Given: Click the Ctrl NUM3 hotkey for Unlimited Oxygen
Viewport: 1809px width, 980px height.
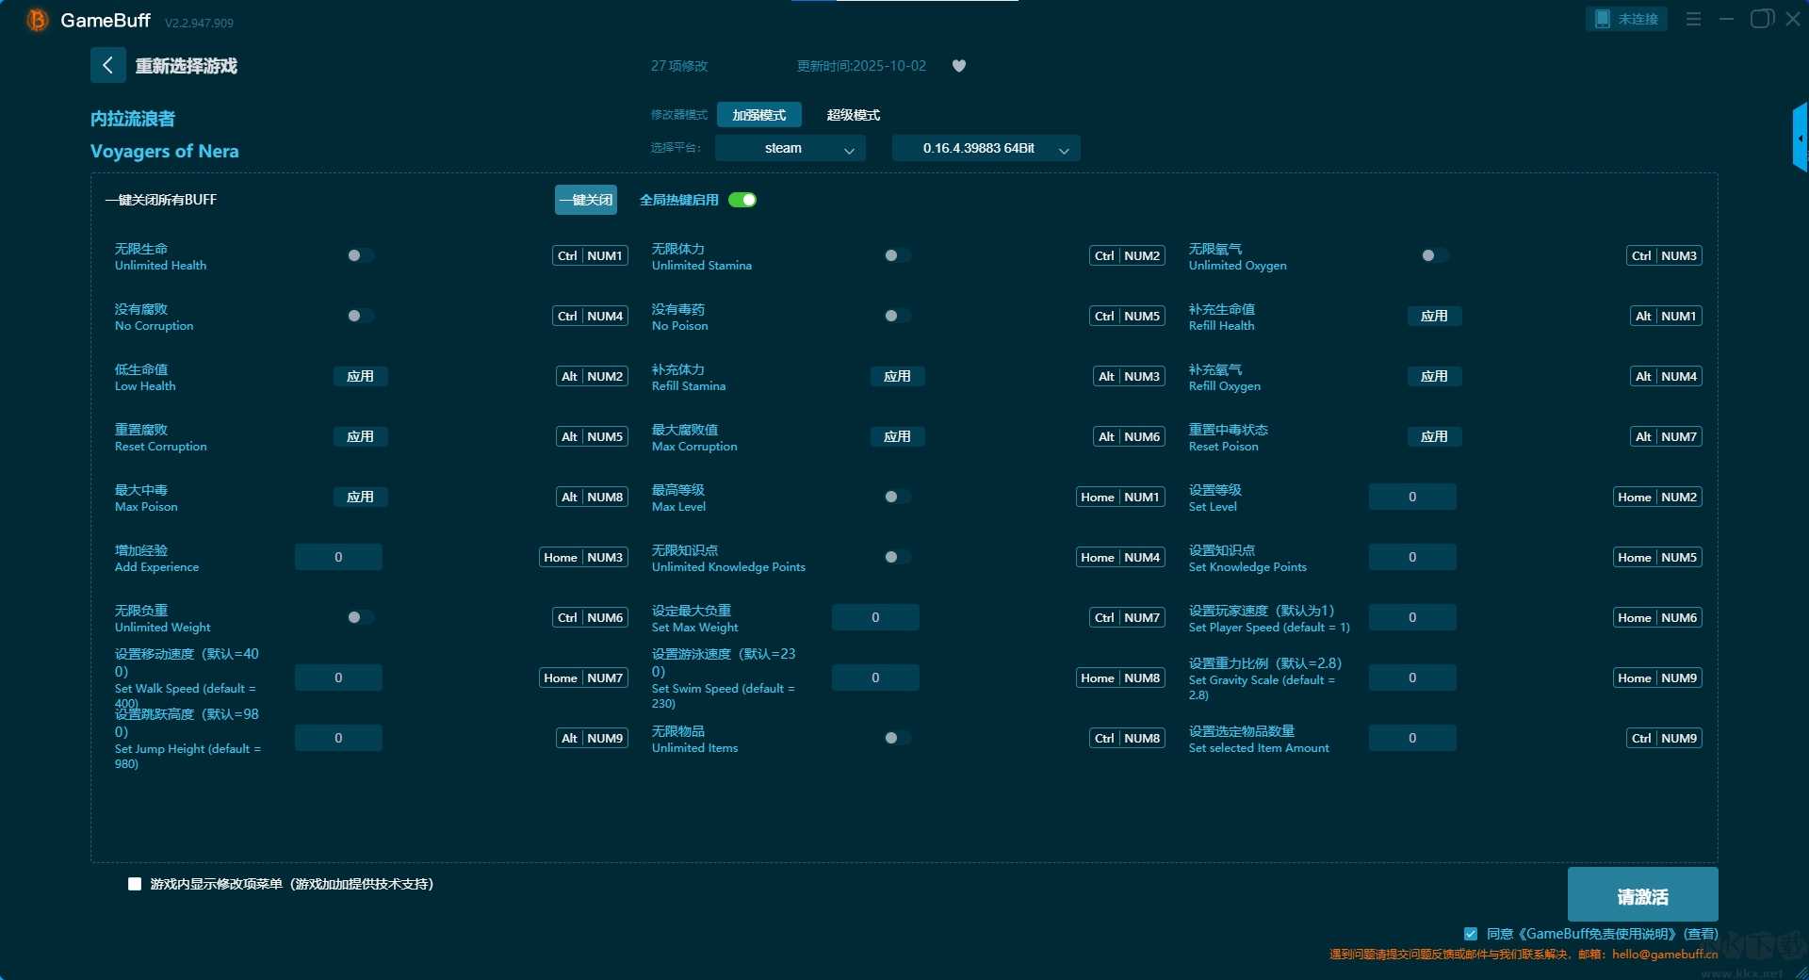Looking at the screenshot, I should (x=1664, y=255).
